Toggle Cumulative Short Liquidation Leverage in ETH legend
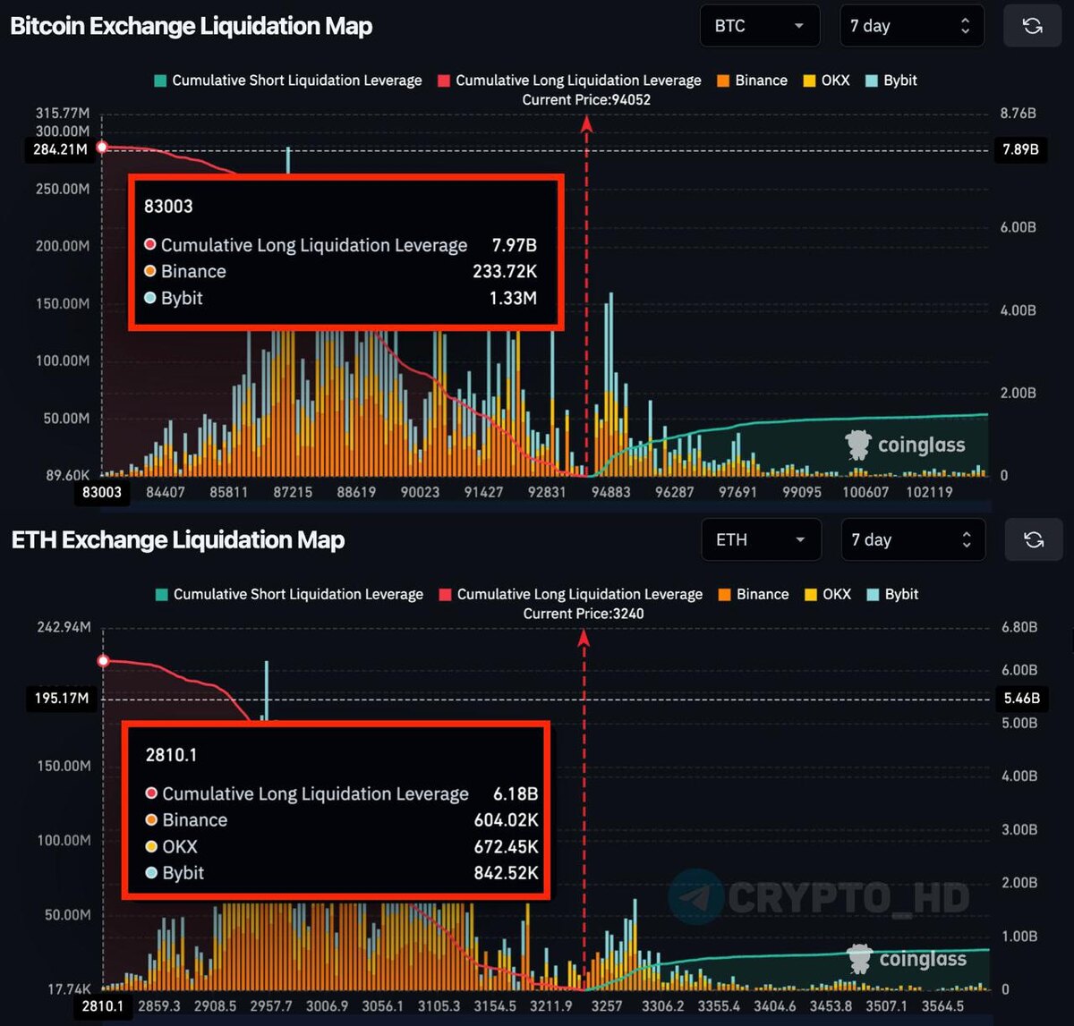This screenshot has width=1074, height=1026. (289, 594)
